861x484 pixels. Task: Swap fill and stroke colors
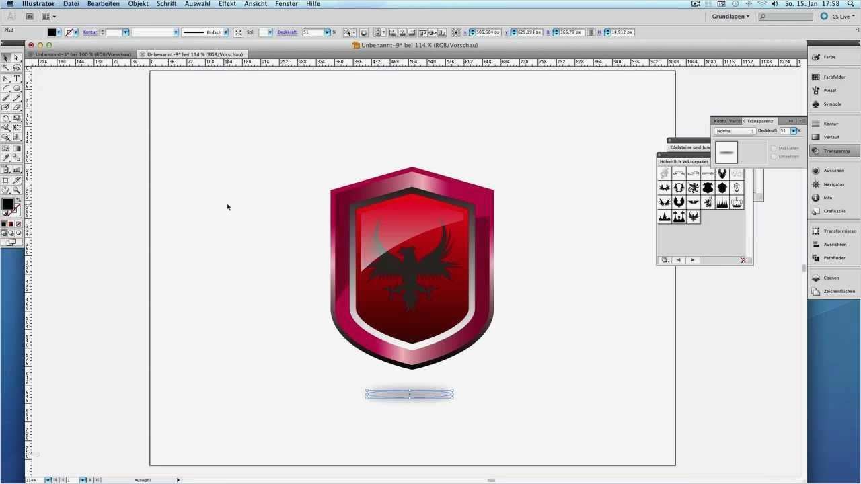pos(18,200)
